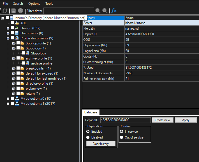Click the Clear history button
Screen dimensions: 199x162
tap(100, 144)
